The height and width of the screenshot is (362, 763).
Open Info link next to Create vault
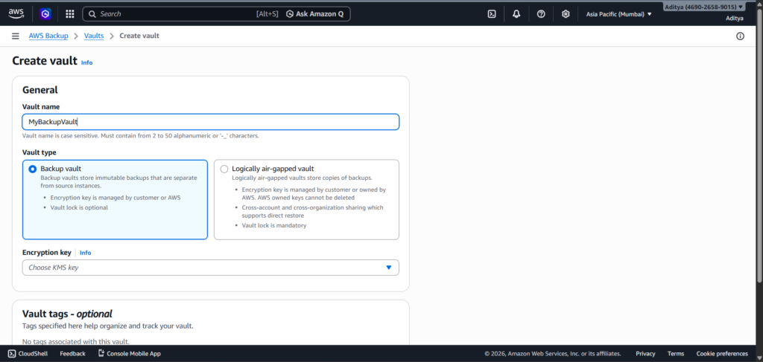click(x=87, y=62)
